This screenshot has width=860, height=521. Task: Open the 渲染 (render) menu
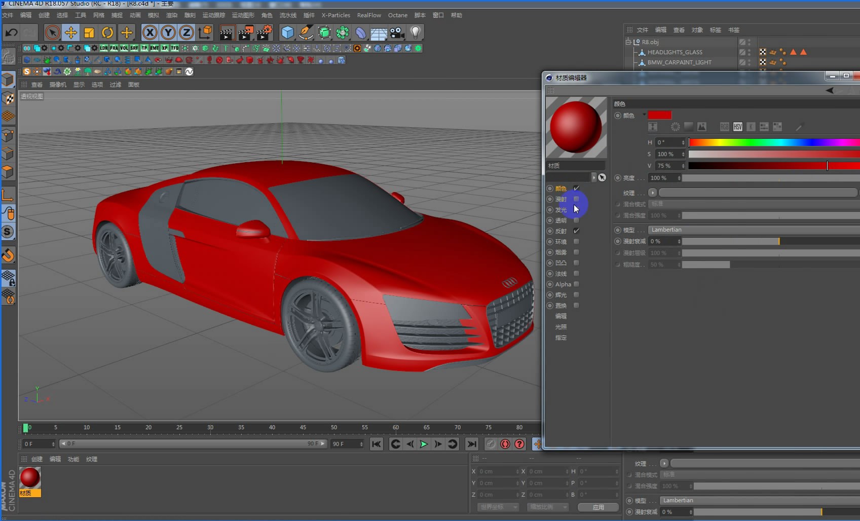pyautogui.click(x=172, y=15)
